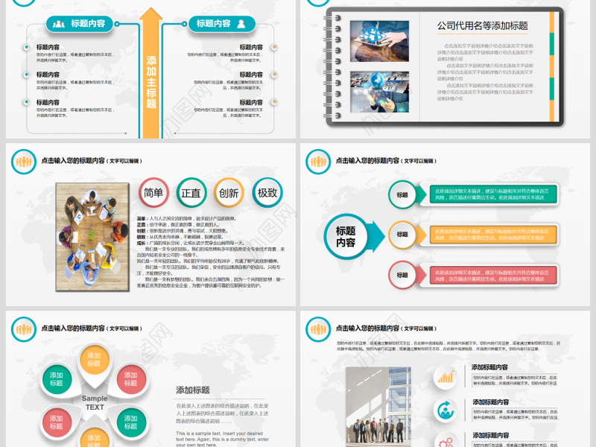
Task: Click the middle yellow arrow pointing to a 标题 circle
Action: (421, 235)
